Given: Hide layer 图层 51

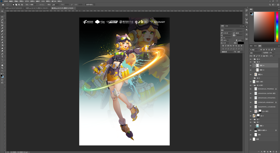Looking at the screenshot, I should (251, 74).
